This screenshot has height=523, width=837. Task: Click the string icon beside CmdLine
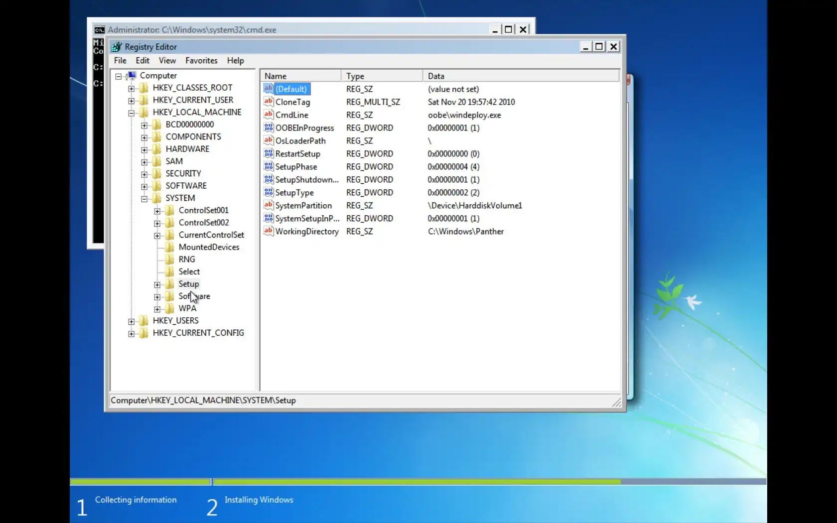click(x=269, y=115)
